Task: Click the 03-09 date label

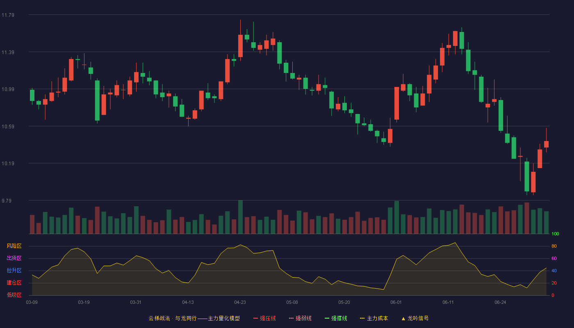Action: coord(32,302)
